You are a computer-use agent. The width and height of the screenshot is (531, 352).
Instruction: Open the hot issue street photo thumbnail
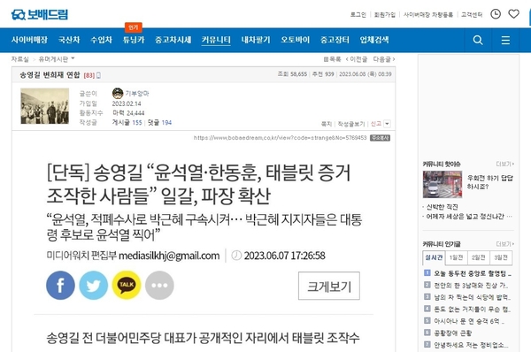[x=442, y=184]
